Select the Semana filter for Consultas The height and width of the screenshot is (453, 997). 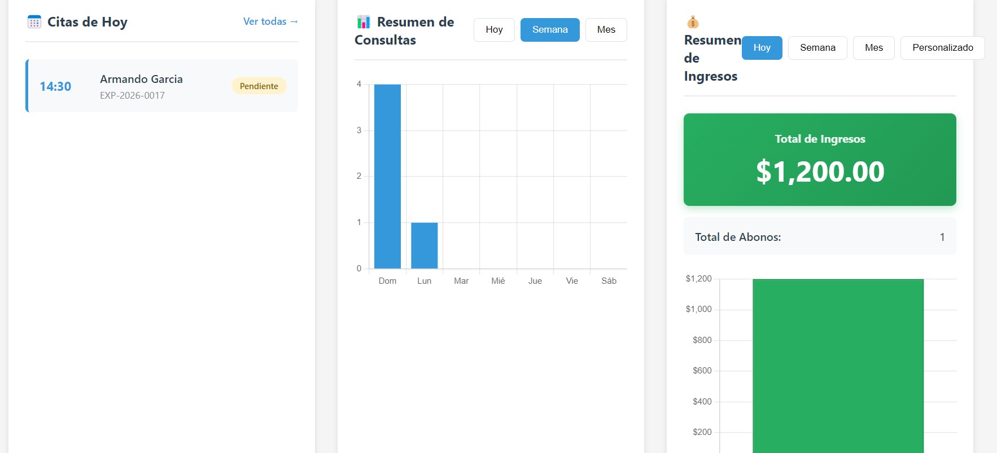pyautogui.click(x=550, y=30)
